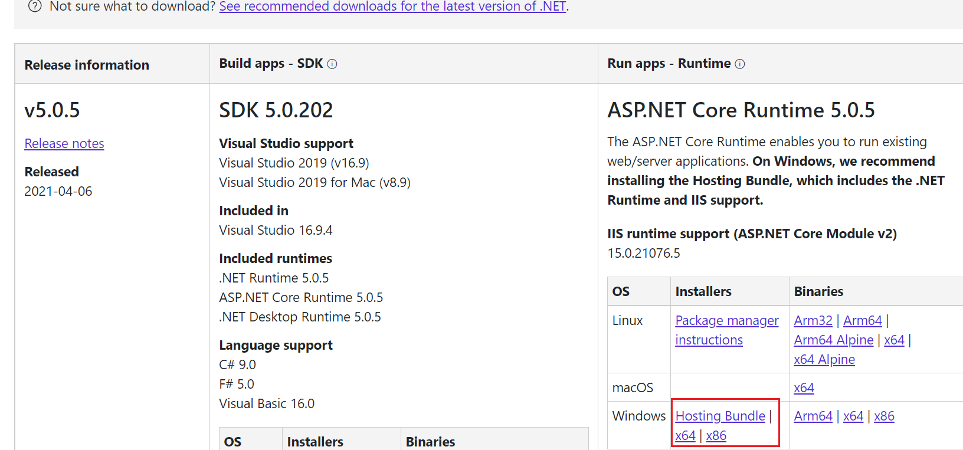Download Windows x64 runtime installer
Screen dimensions: 963x450
(685, 435)
